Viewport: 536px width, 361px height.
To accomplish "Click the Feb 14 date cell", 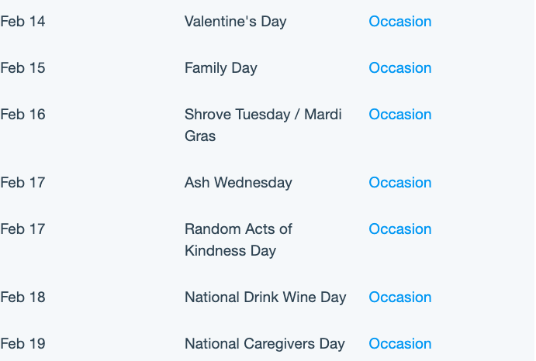I will click(23, 22).
